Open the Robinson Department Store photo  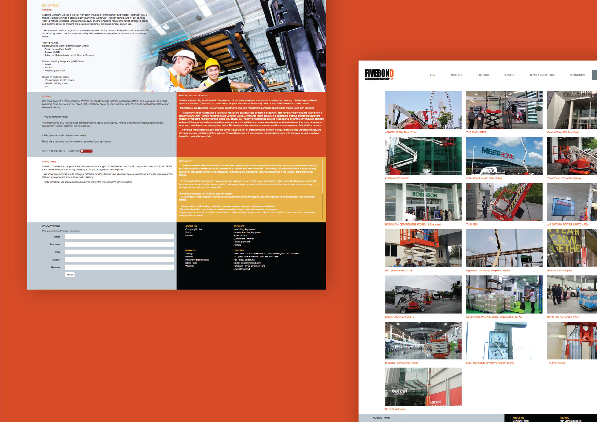[x=423, y=202]
